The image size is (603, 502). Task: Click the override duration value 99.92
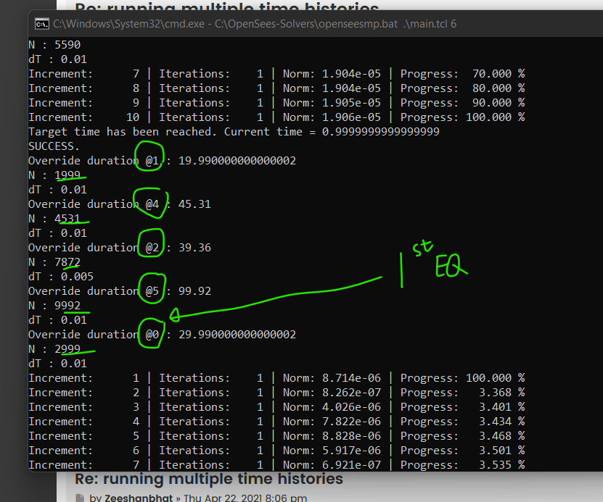194,291
